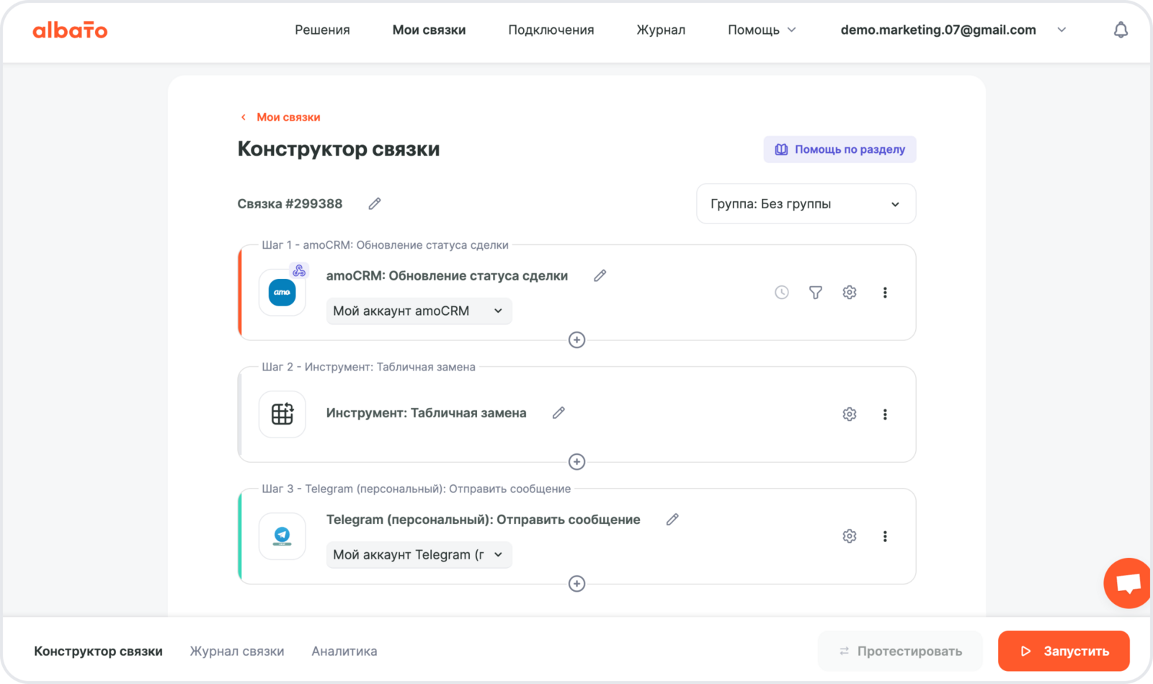This screenshot has height=684, width=1153.
Task: Switch to the Журнал связки tab
Action: (x=237, y=651)
